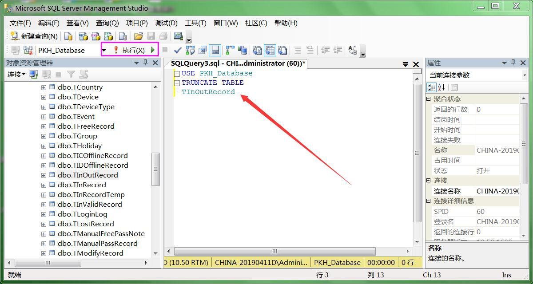Open standard toolbar options dropdown arrow
Viewport: 533px width, 284px height.
189,38
